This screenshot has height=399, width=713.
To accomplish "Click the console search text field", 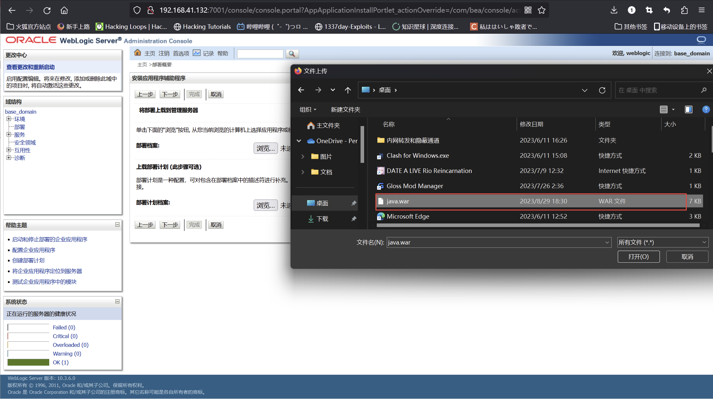I will pos(260,54).
